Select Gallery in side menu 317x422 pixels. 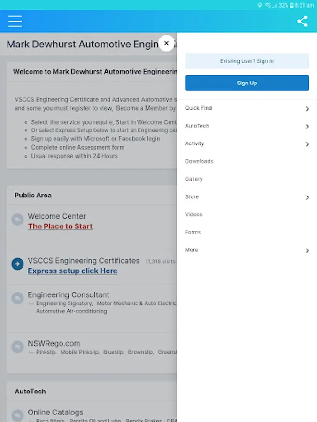click(194, 179)
